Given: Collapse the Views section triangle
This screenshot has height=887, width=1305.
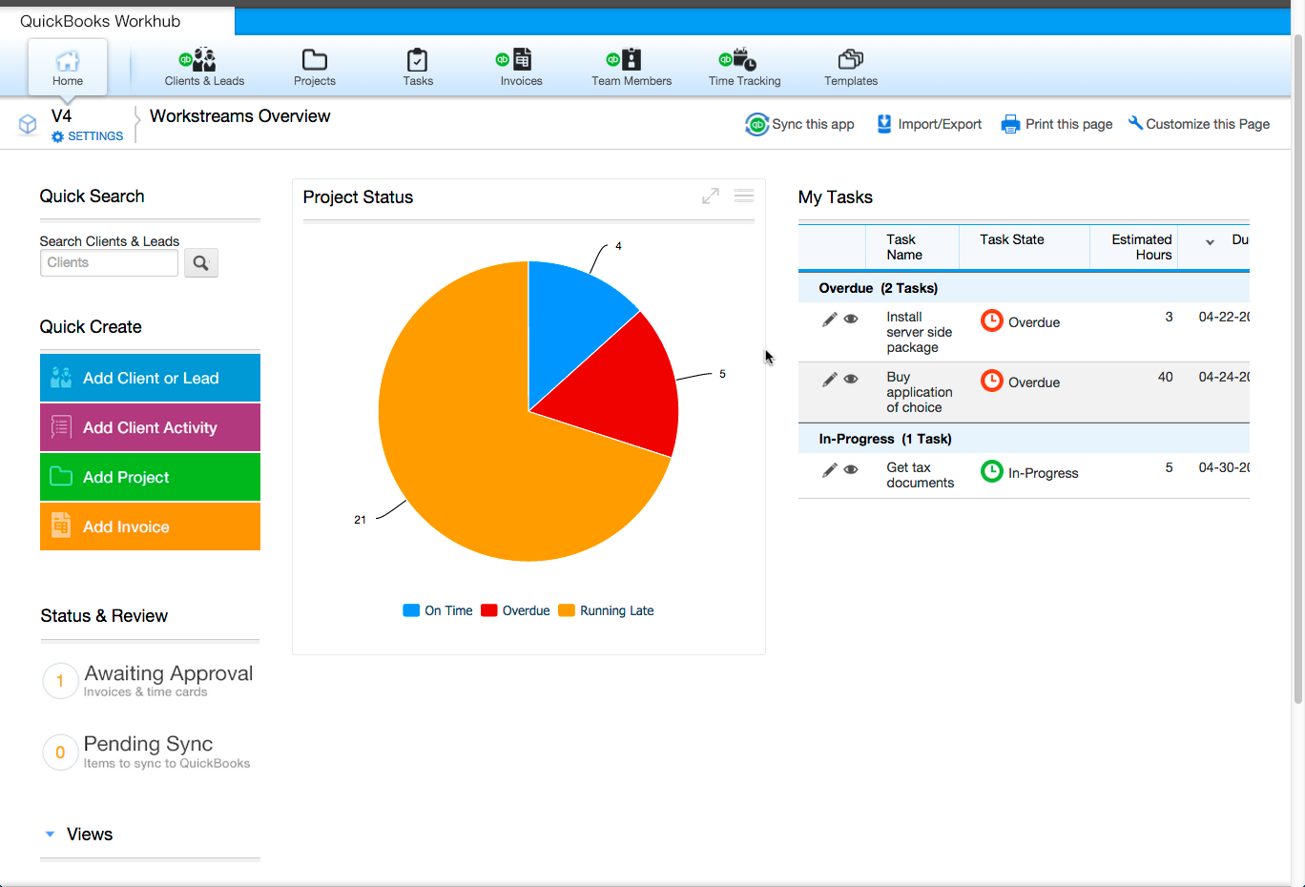Looking at the screenshot, I should (51, 835).
